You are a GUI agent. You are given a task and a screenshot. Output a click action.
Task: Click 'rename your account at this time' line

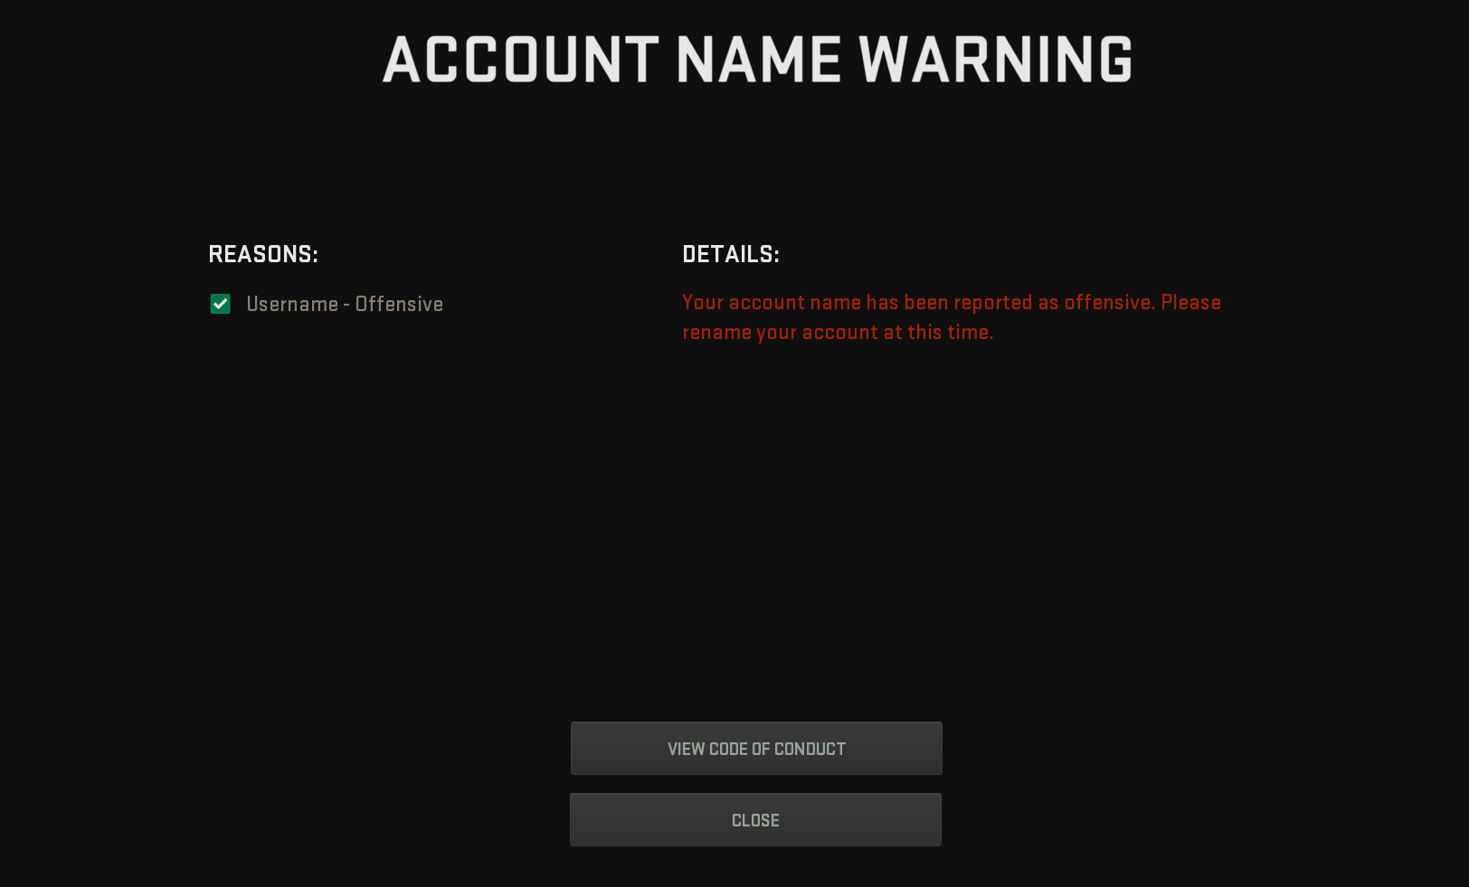pyautogui.click(x=838, y=333)
